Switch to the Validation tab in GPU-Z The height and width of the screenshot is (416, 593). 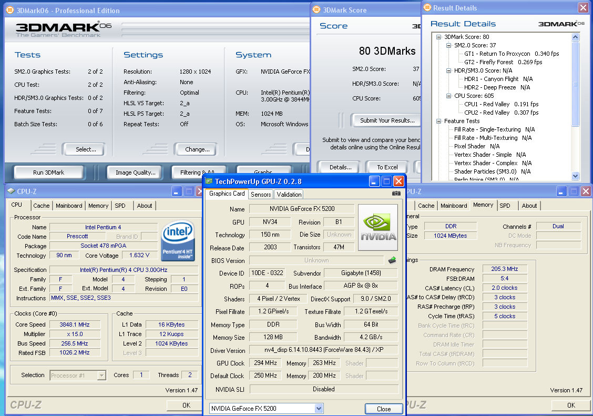tap(289, 195)
